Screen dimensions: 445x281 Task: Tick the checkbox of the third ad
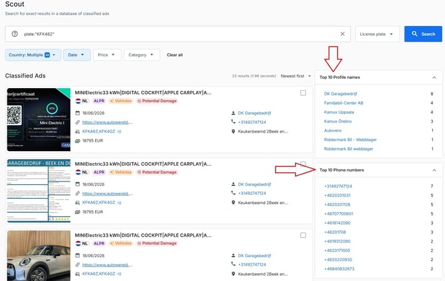[303, 235]
